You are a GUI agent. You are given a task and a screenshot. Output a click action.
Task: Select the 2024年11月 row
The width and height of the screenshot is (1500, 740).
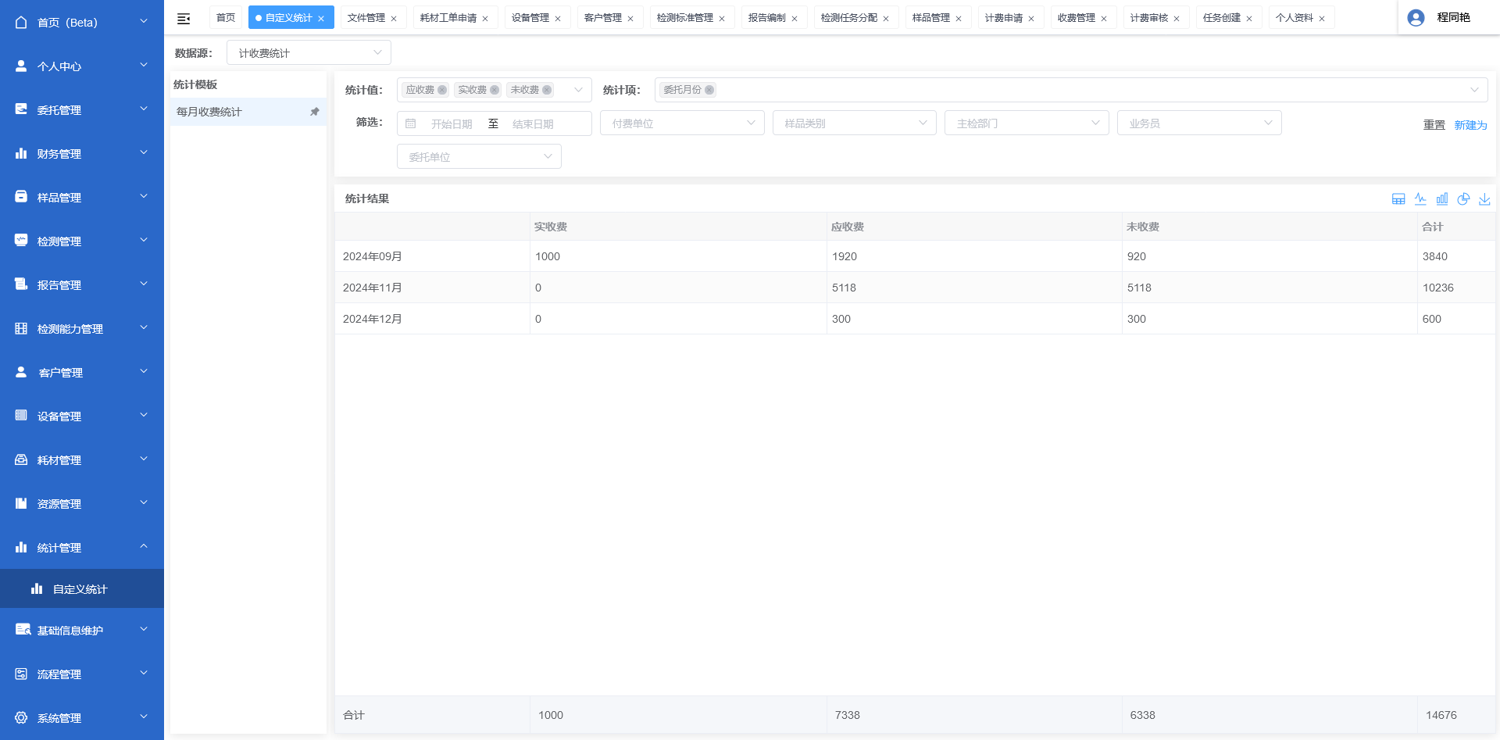pyautogui.click(x=915, y=288)
